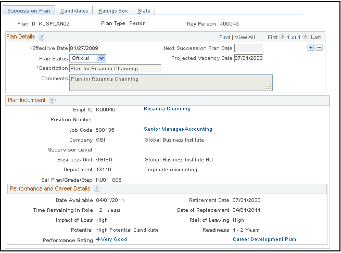Go to next Plan Details row arrow
Screen dimensions: 341x253
[x=305, y=36]
